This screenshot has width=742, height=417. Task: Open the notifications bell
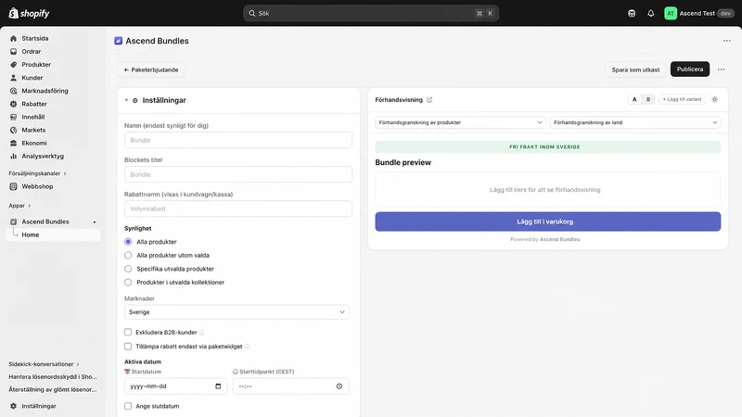pos(651,13)
